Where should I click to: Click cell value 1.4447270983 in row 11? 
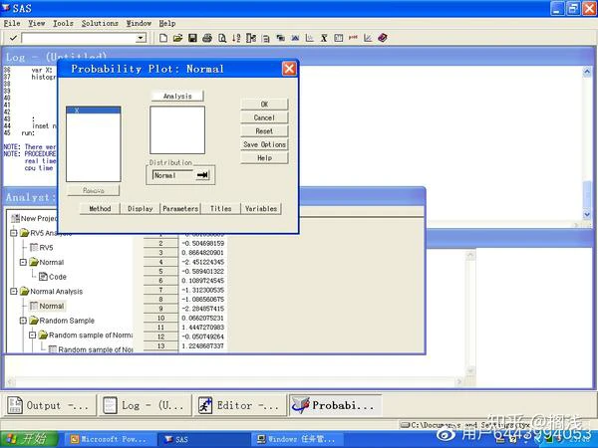[x=202, y=328]
